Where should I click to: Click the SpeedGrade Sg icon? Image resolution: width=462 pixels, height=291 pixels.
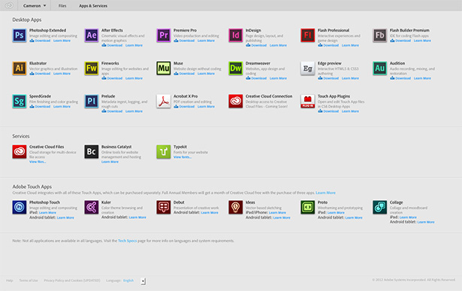(x=20, y=102)
